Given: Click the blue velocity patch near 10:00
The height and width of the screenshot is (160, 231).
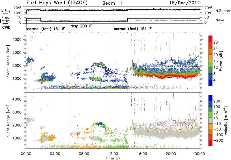Looking at the screenshot, I should pos(100,123).
